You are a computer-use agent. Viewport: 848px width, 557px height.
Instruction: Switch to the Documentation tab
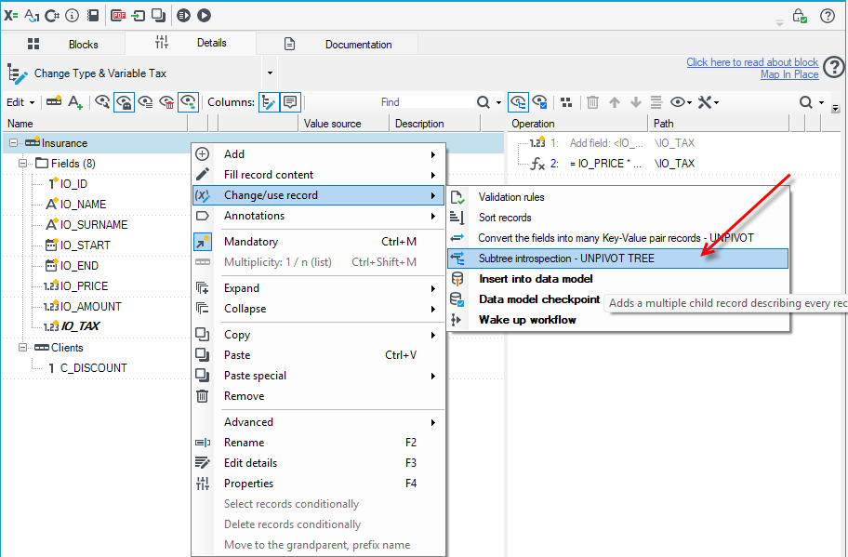click(x=337, y=45)
